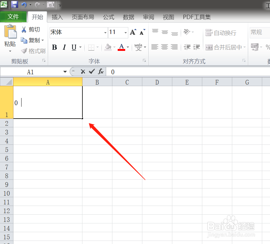Open the font size dropdown showing 11
This screenshot has width=270, height=244.
click(x=125, y=33)
